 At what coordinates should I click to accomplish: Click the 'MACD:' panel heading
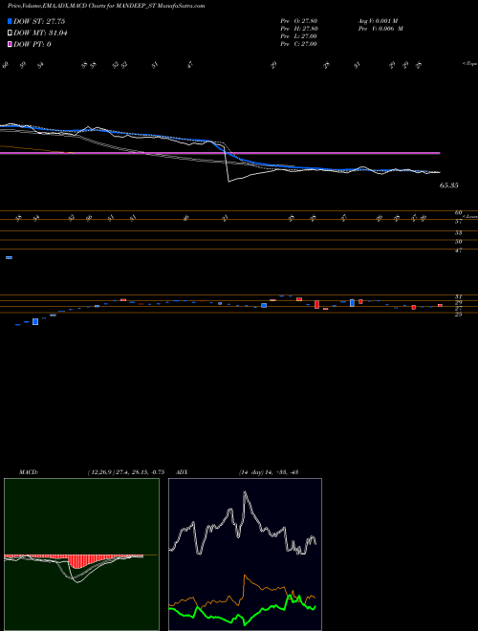coord(28,472)
